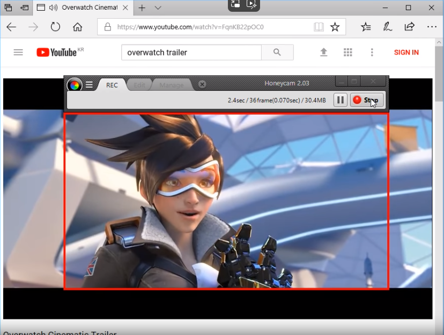
Task: Open YouTube settings three-dot menu
Action: (x=372, y=52)
